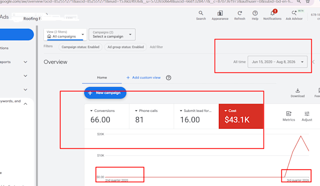Click the New campaign button
This screenshot has width=320, height=186.
coord(105,93)
